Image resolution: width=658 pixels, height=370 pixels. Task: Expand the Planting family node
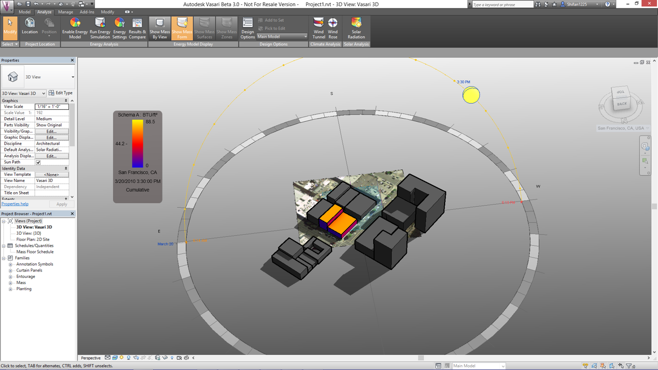[10, 289]
